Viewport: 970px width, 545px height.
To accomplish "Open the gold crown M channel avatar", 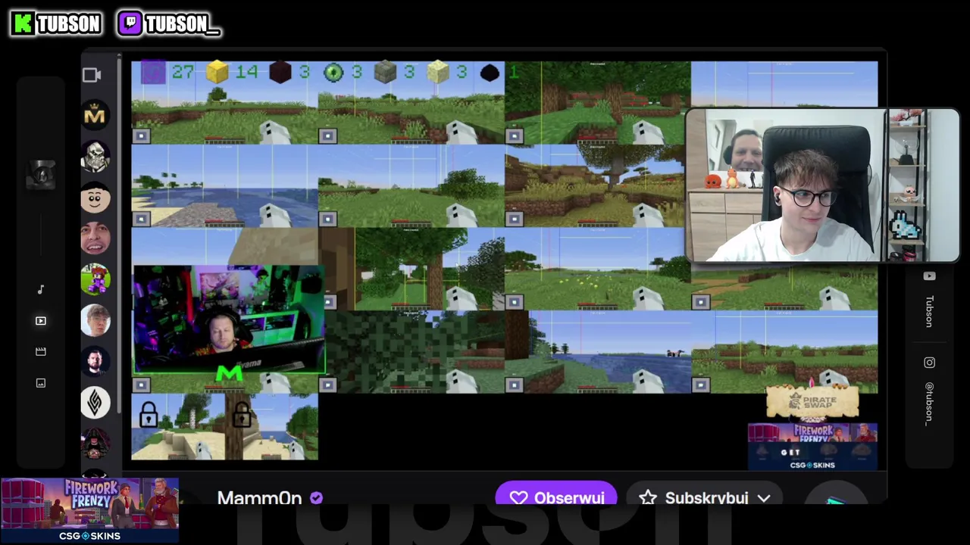I will point(95,115).
